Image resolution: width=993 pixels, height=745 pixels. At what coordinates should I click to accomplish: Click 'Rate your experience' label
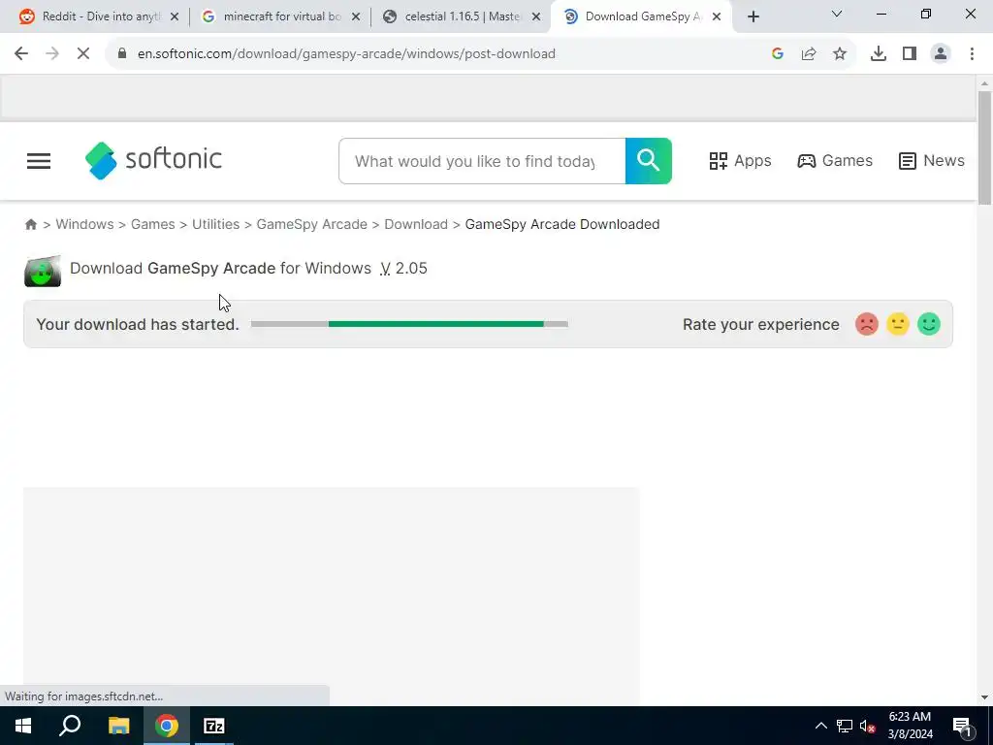point(760,324)
